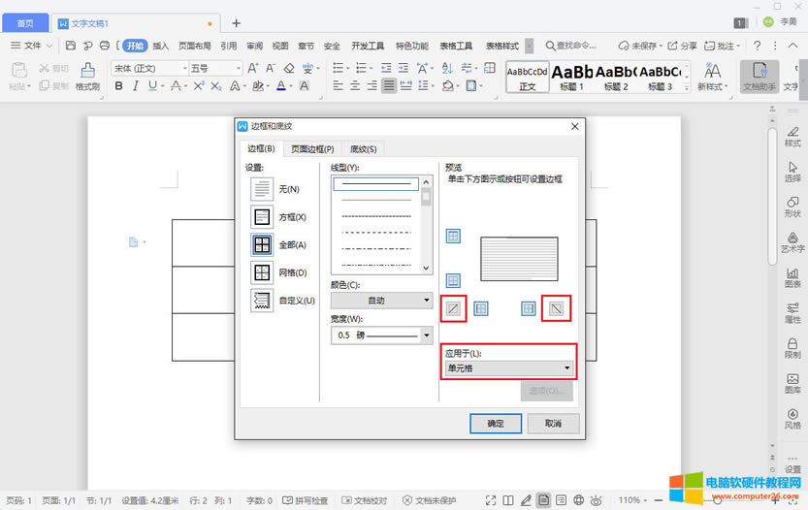808x510 pixels.
Task: Expand the 颜色(C) color dropdown
Action: click(381, 301)
